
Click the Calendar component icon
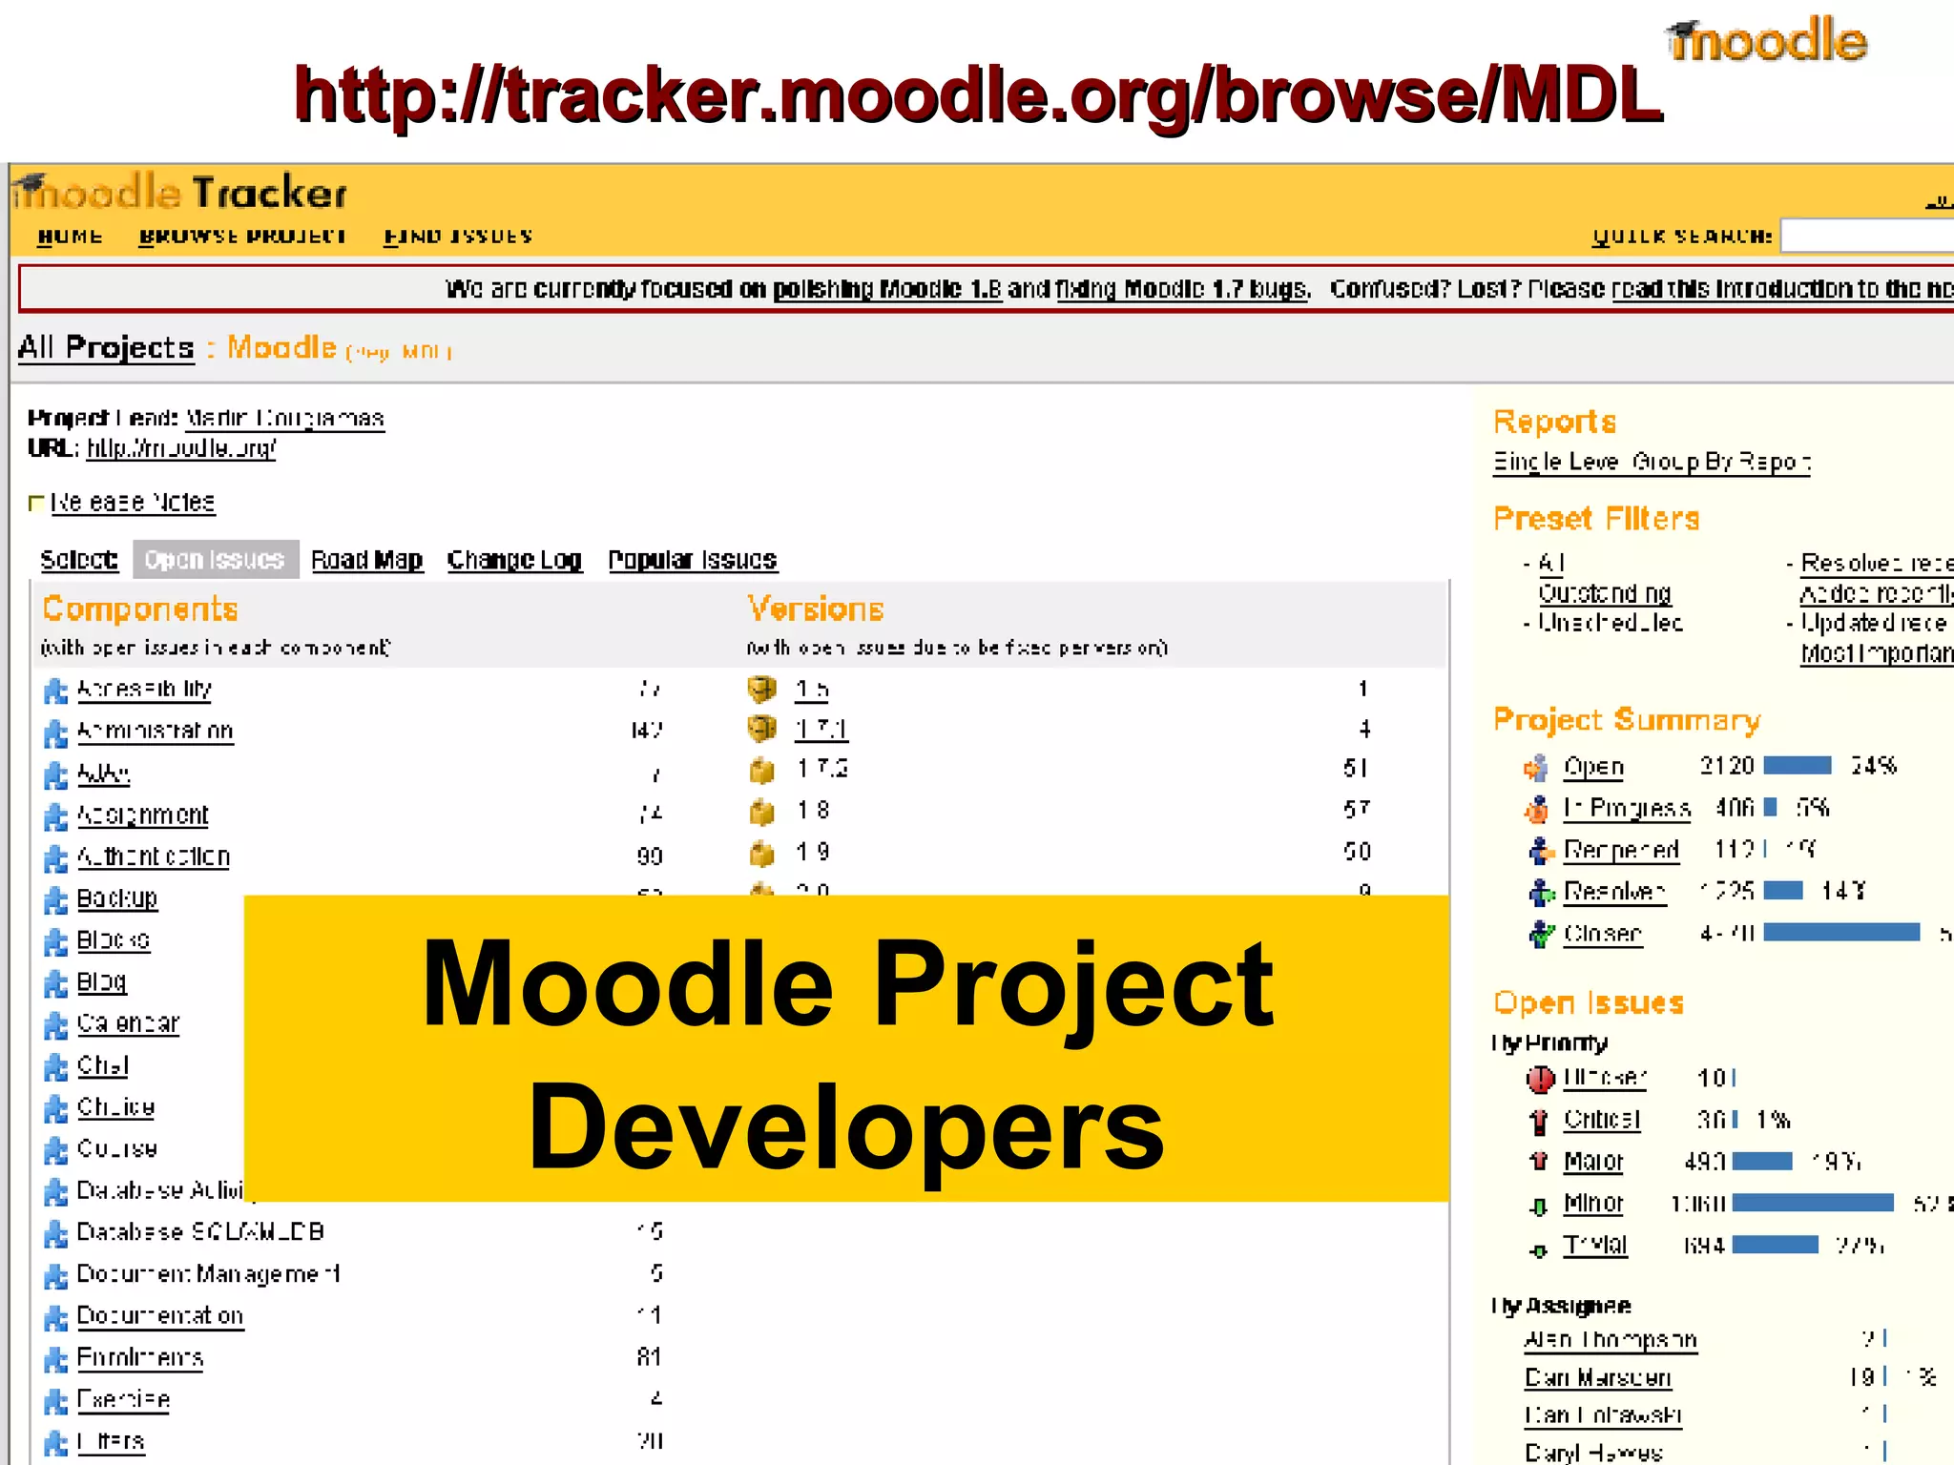[x=56, y=1025]
